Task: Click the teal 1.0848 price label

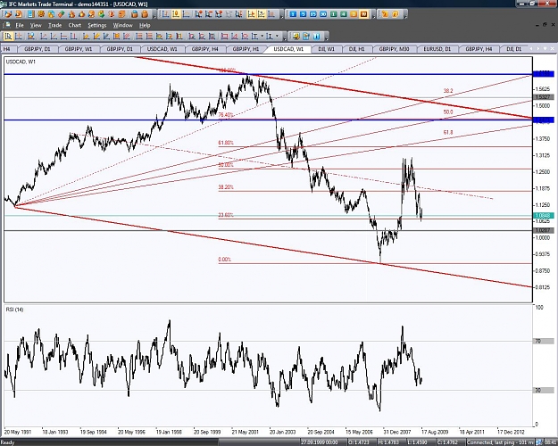Action: pyautogui.click(x=543, y=216)
